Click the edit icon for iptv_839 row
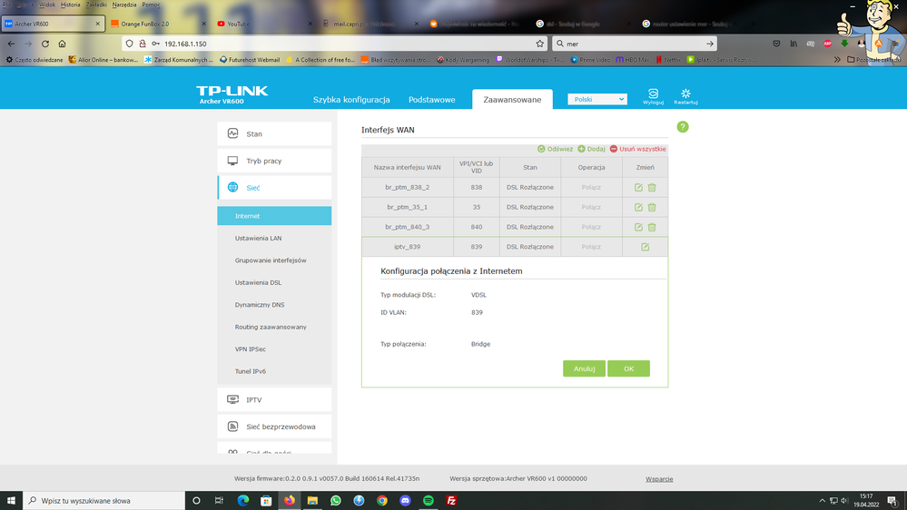This screenshot has height=510, width=907. [x=645, y=247]
